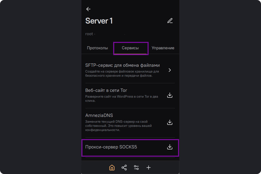Choose 'Прокси-сервер SOCKS5' label
Viewport: 261px width, 174px height.
click(111, 147)
